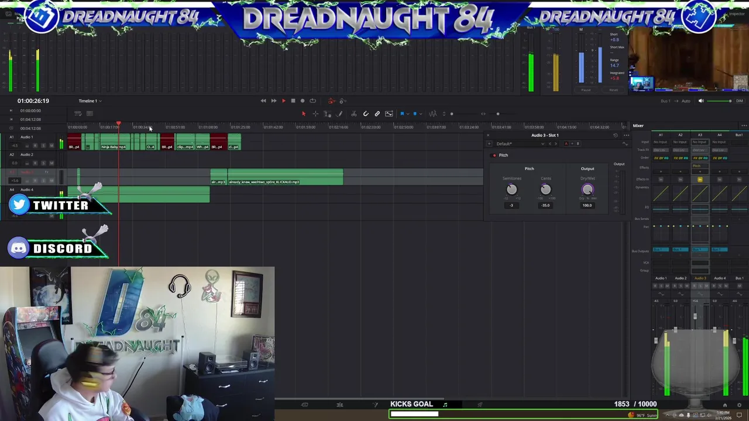749x421 pixels.
Task: Click the Audio 1 volume value -4.5
Action: click(15, 146)
